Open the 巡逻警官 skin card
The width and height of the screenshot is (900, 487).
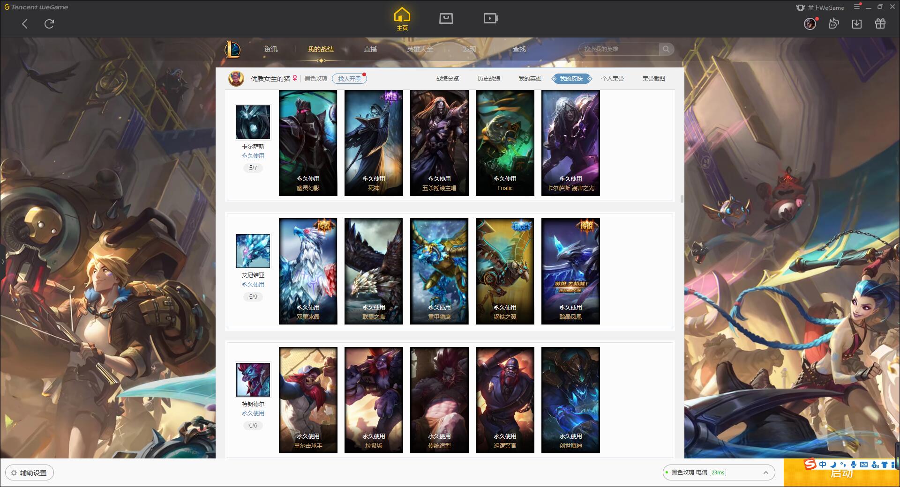(505, 400)
